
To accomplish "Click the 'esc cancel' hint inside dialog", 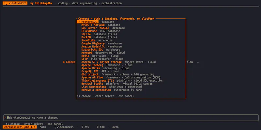I will pyautogui.click(x=126, y=96).
